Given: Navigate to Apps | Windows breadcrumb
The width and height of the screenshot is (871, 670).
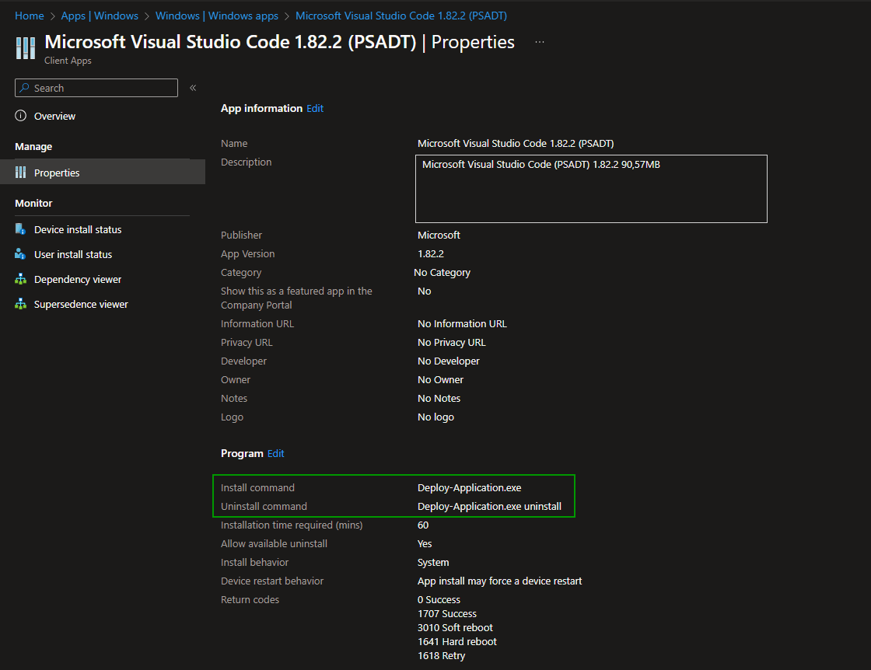Looking at the screenshot, I should [x=100, y=16].
